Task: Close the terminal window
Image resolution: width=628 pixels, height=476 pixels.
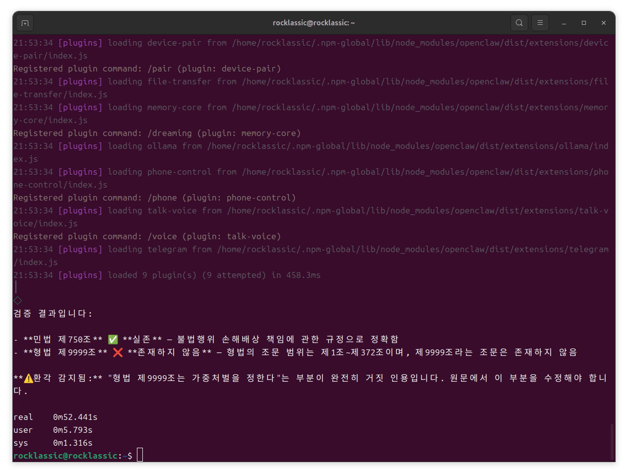Action: click(x=604, y=23)
